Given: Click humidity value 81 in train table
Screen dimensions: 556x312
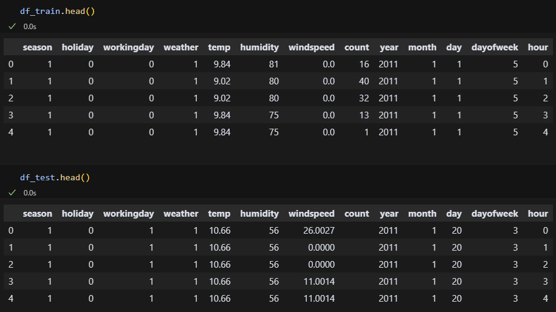Looking at the screenshot, I should pos(273,64).
